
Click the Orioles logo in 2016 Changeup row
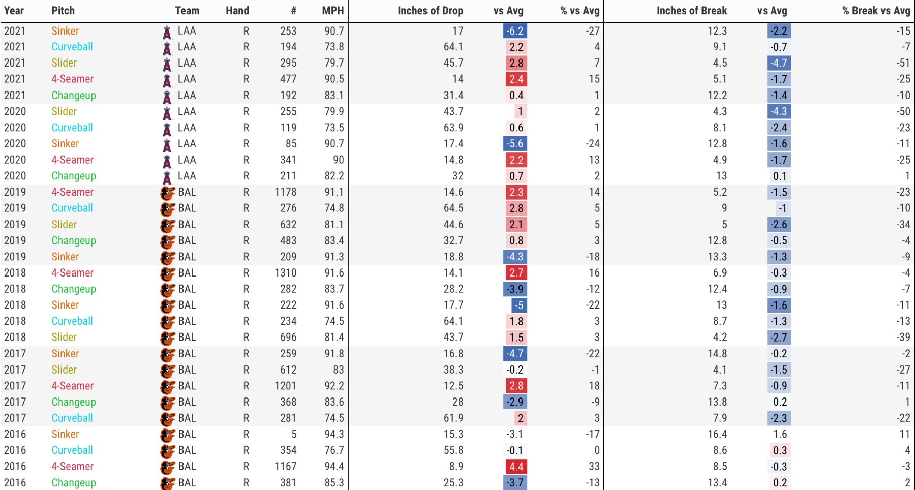(x=167, y=483)
